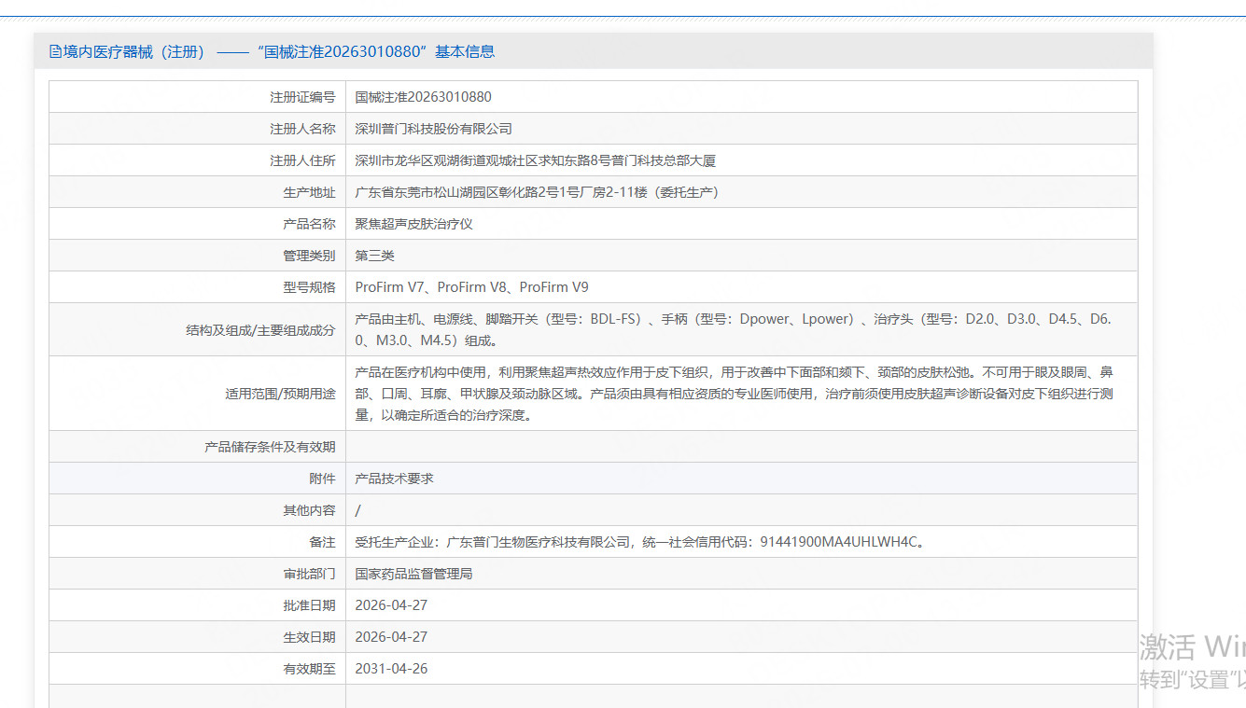Select 深圳普门科技股份有限公司 registrant name
This screenshot has width=1246, height=708.
point(434,129)
